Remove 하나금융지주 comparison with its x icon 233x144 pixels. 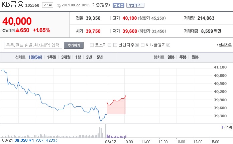(168, 45)
